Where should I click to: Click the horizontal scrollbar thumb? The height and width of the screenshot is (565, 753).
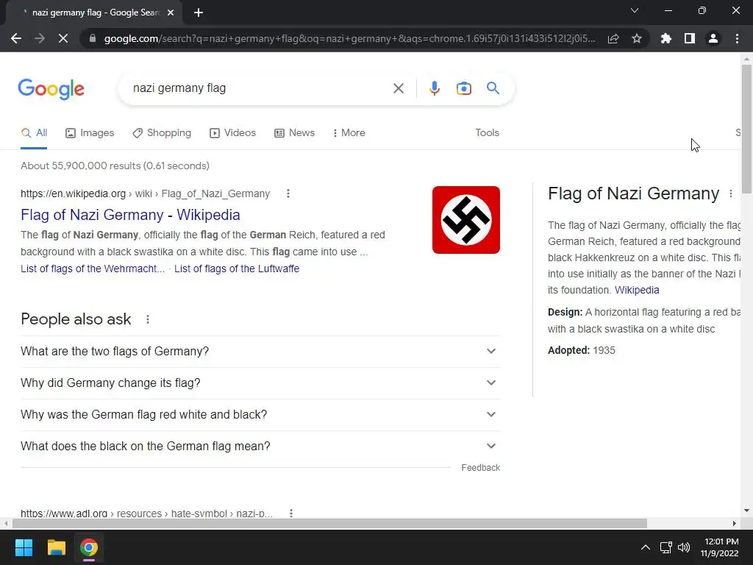329,523
